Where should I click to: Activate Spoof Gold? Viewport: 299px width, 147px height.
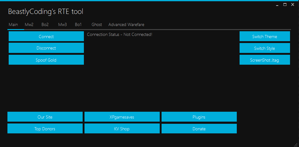(46, 60)
